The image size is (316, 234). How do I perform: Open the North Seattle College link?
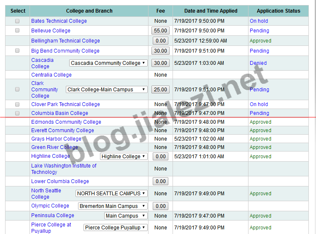pyautogui.click(x=46, y=194)
